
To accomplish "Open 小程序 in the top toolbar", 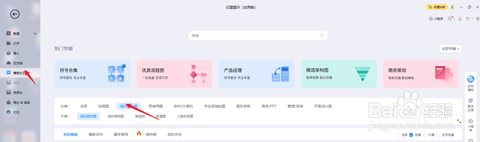I will 436,19.
